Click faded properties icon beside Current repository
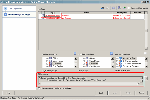Image resolution: width=150 pixels, height=100 pixels. pyautogui.click(x=145, y=53)
